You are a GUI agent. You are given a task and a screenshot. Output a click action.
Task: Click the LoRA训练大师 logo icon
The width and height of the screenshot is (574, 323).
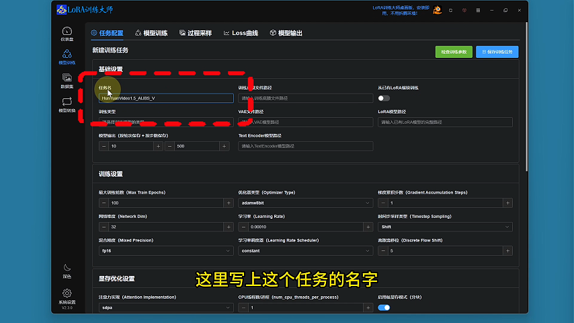(x=62, y=9)
